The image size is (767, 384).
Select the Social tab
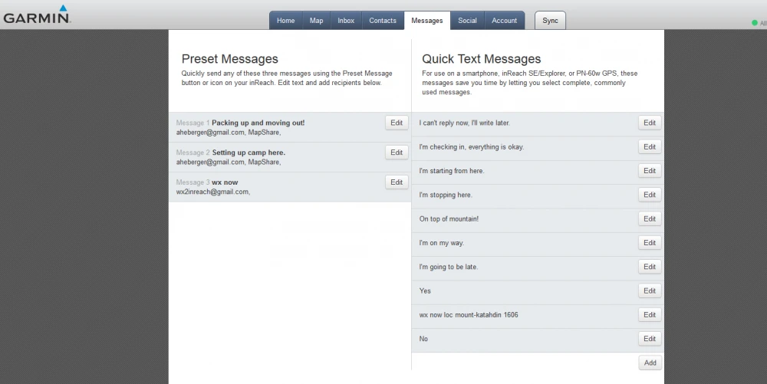click(x=467, y=21)
